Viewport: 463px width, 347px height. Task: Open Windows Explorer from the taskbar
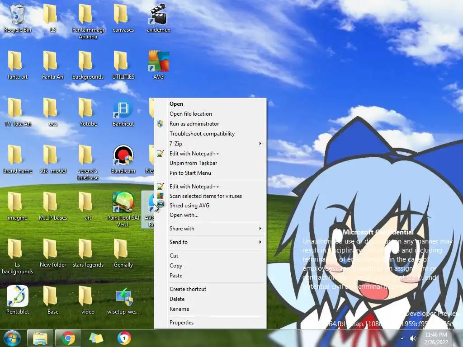(40, 338)
